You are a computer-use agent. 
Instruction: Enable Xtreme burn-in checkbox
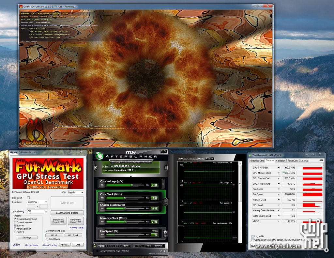click(15, 229)
